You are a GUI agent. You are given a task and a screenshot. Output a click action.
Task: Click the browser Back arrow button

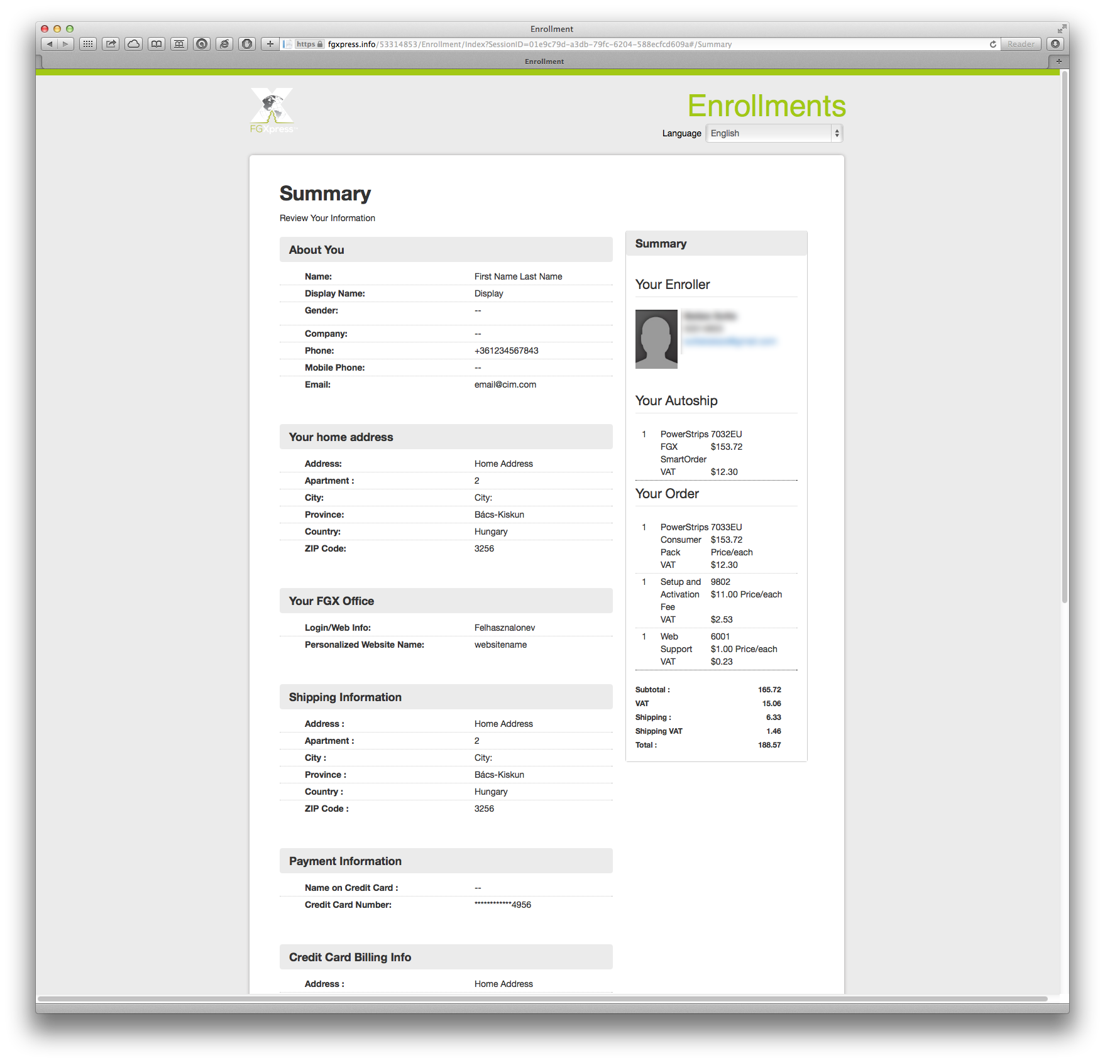pyautogui.click(x=50, y=44)
